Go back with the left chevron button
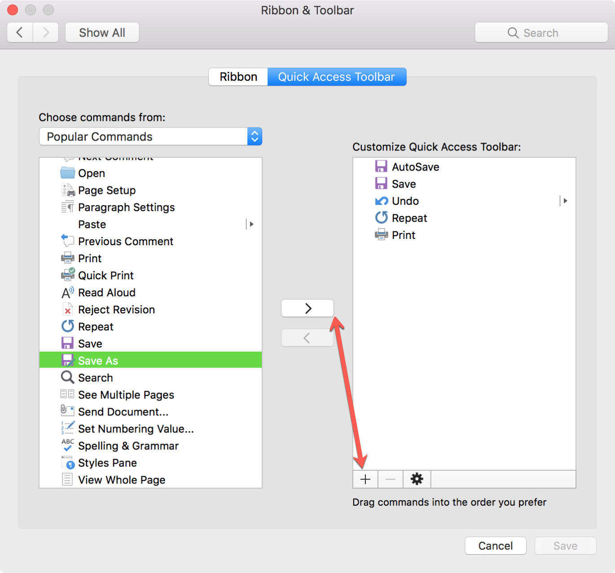Viewport: 615px width, 573px height. [x=20, y=32]
